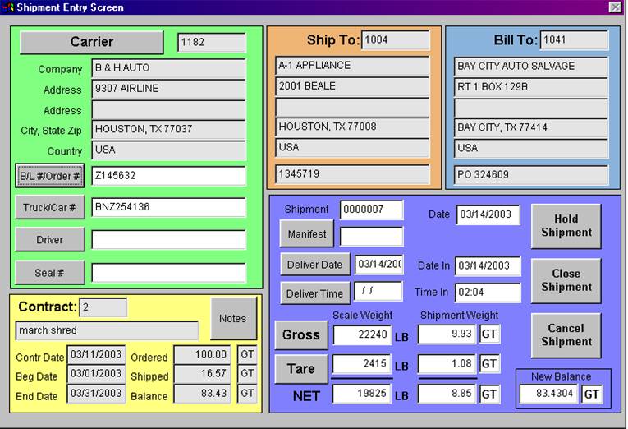Click the Truck/Car # button

click(49, 207)
